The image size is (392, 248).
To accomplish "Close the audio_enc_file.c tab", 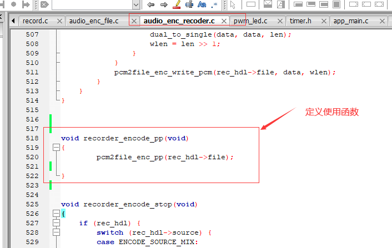I will tap(134, 21).
